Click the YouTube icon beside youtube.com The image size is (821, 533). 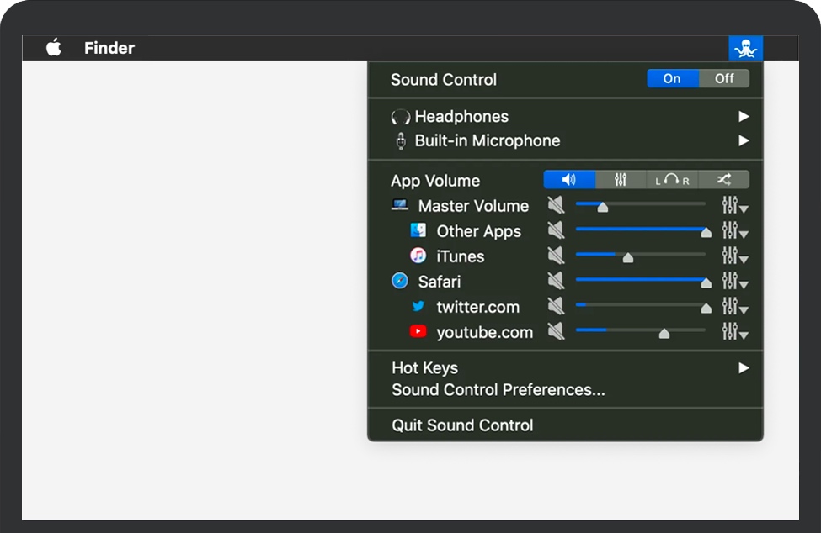pos(418,331)
